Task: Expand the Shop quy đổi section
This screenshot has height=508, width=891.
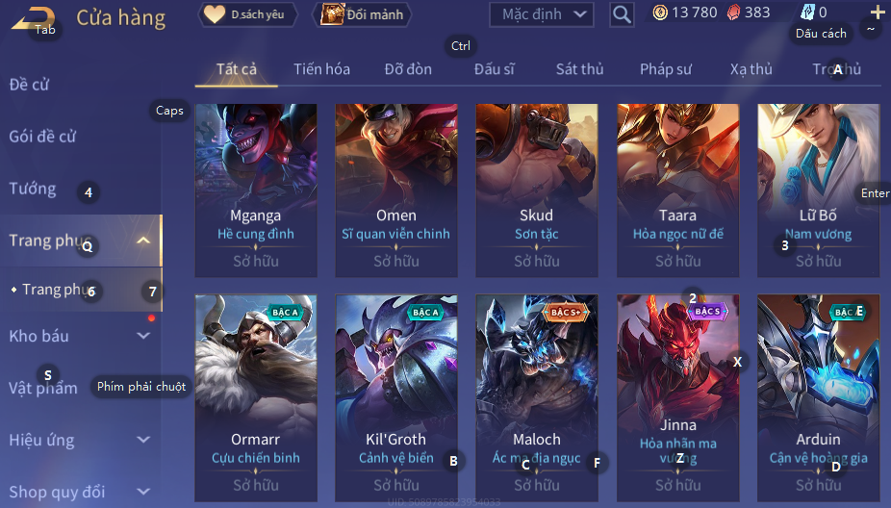Action: [x=143, y=491]
